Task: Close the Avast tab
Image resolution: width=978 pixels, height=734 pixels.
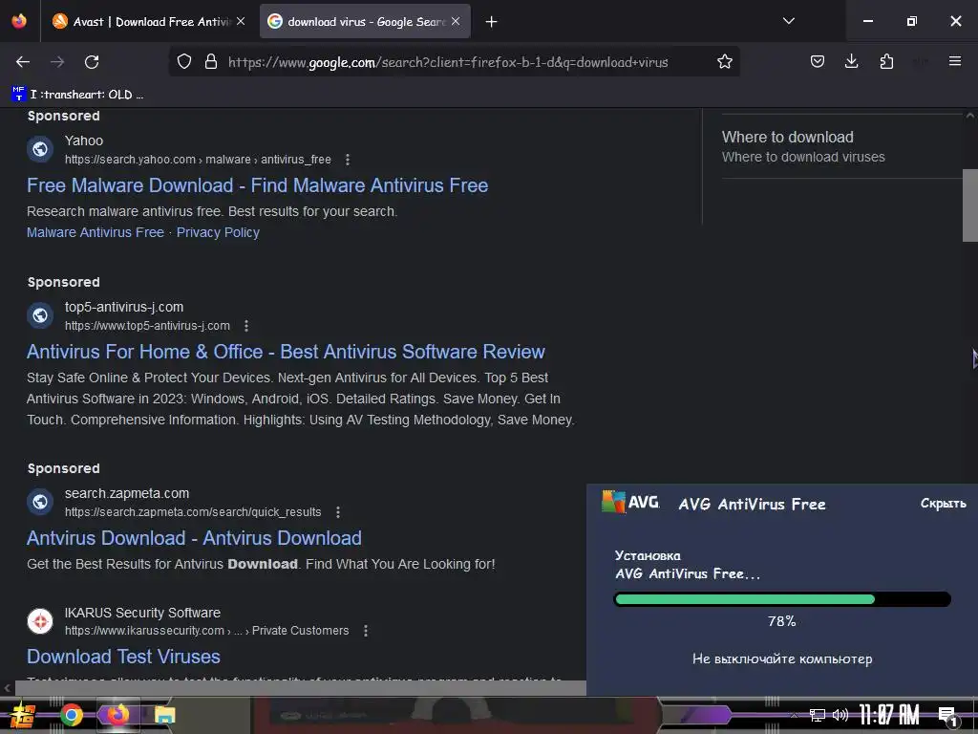Action: point(241,21)
